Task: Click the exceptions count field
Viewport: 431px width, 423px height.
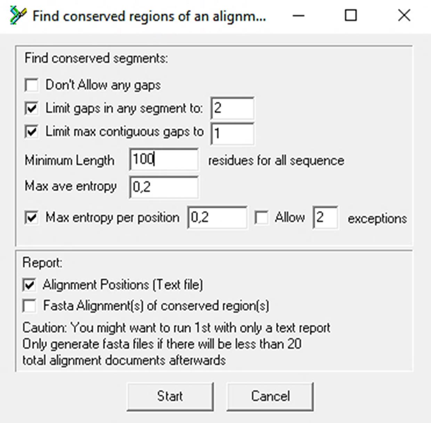Action: 325,218
